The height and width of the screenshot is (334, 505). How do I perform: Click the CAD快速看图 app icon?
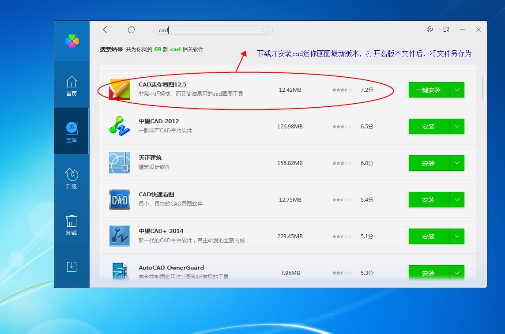pyautogui.click(x=120, y=199)
